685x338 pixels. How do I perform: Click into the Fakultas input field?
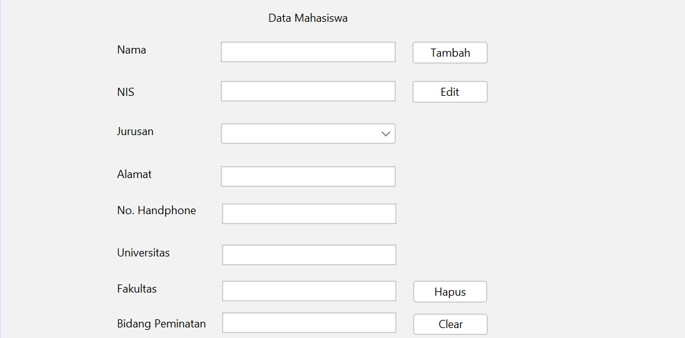[x=309, y=291]
